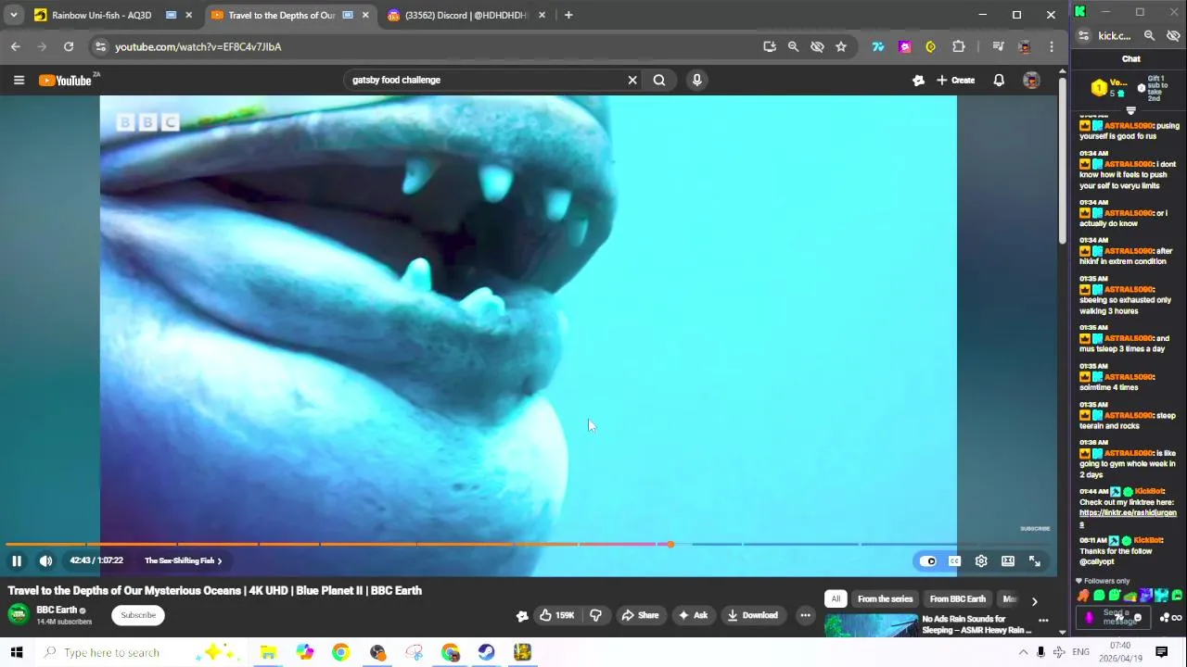Image resolution: width=1187 pixels, height=667 pixels.
Task: Like the video (159K)
Action: tap(557, 615)
